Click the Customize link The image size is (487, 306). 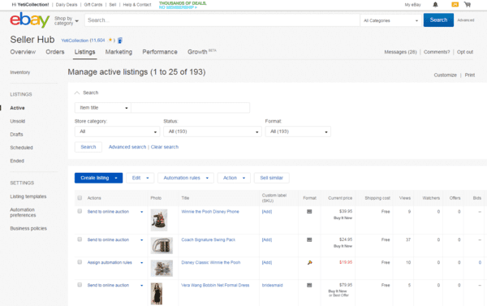click(445, 75)
